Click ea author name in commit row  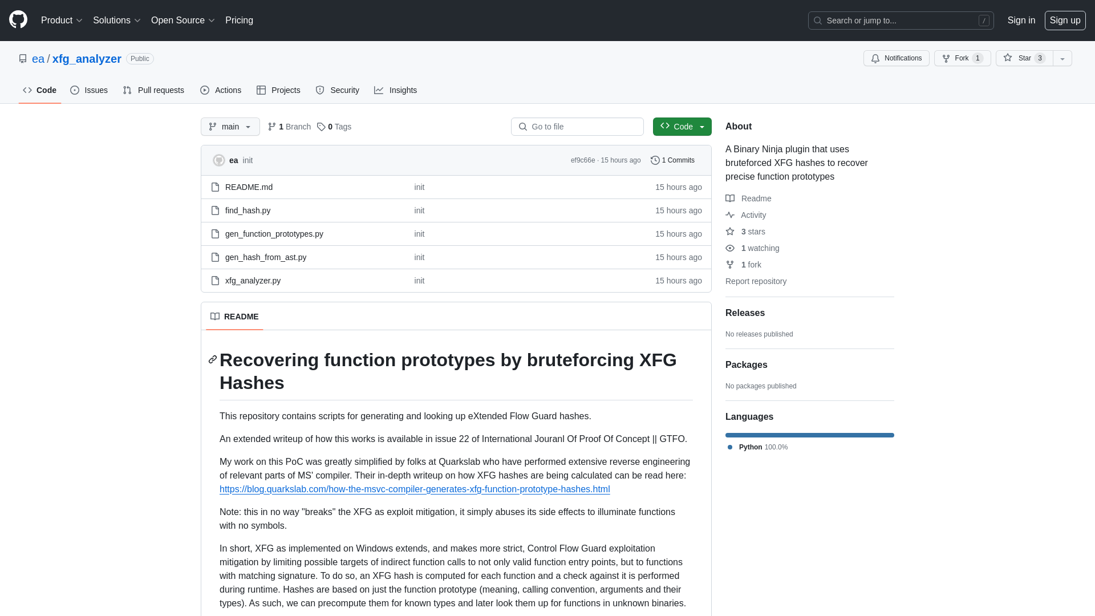pyautogui.click(x=233, y=160)
